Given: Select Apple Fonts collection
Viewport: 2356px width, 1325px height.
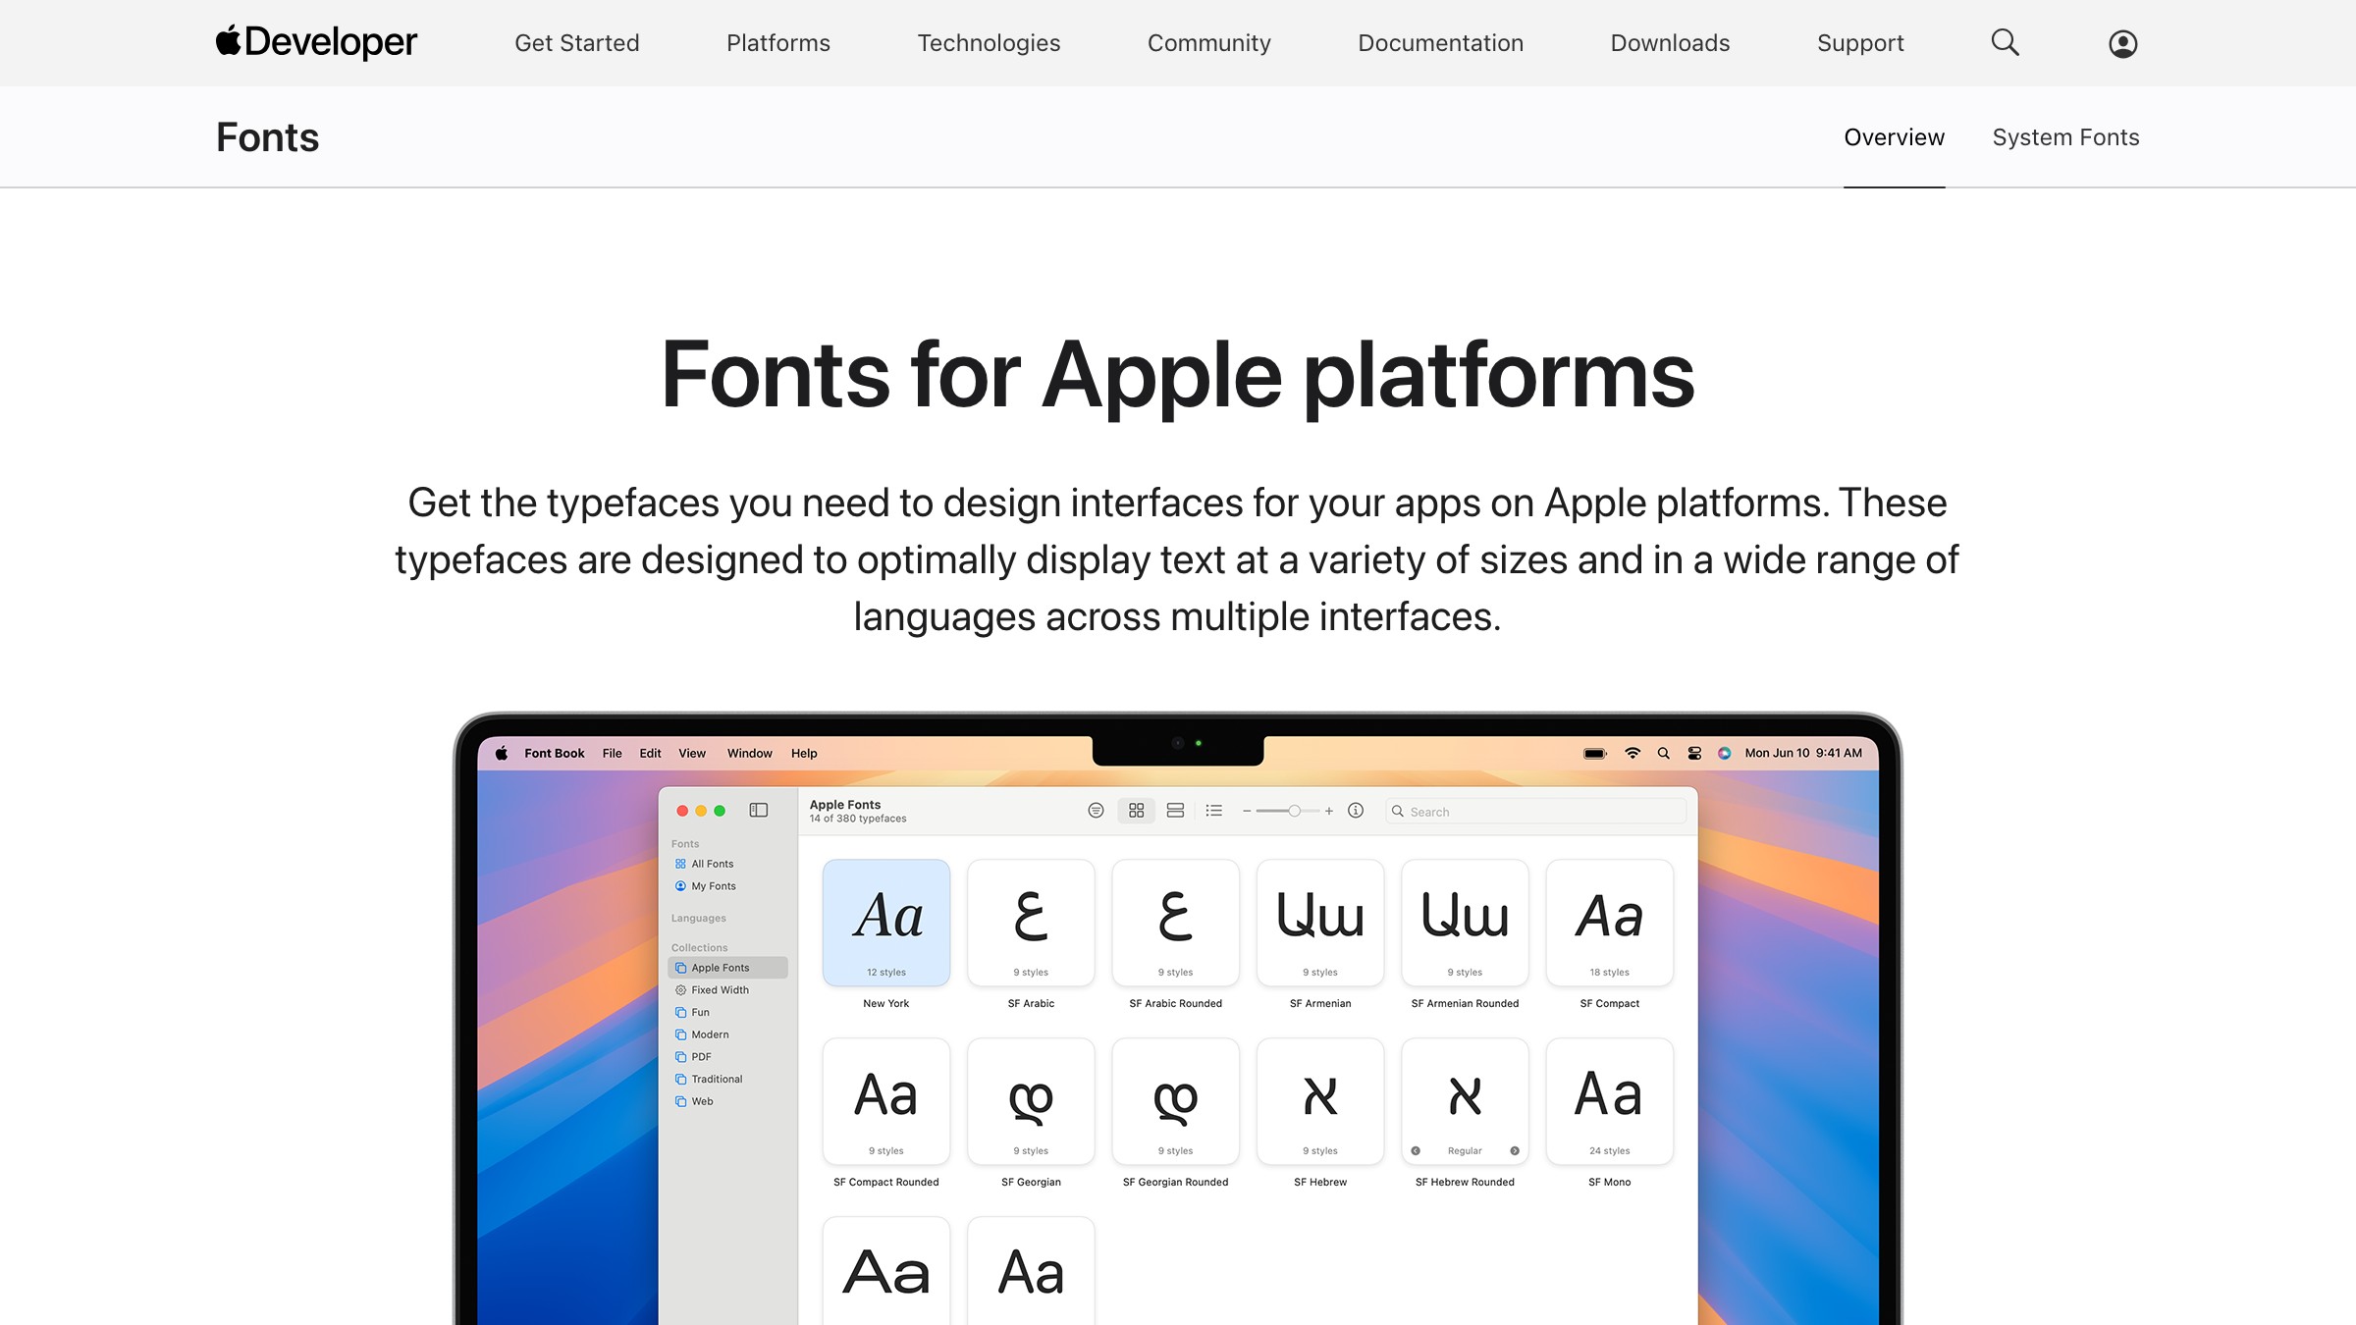Looking at the screenshot, I should pyautogui.click(x=726, y=968).
